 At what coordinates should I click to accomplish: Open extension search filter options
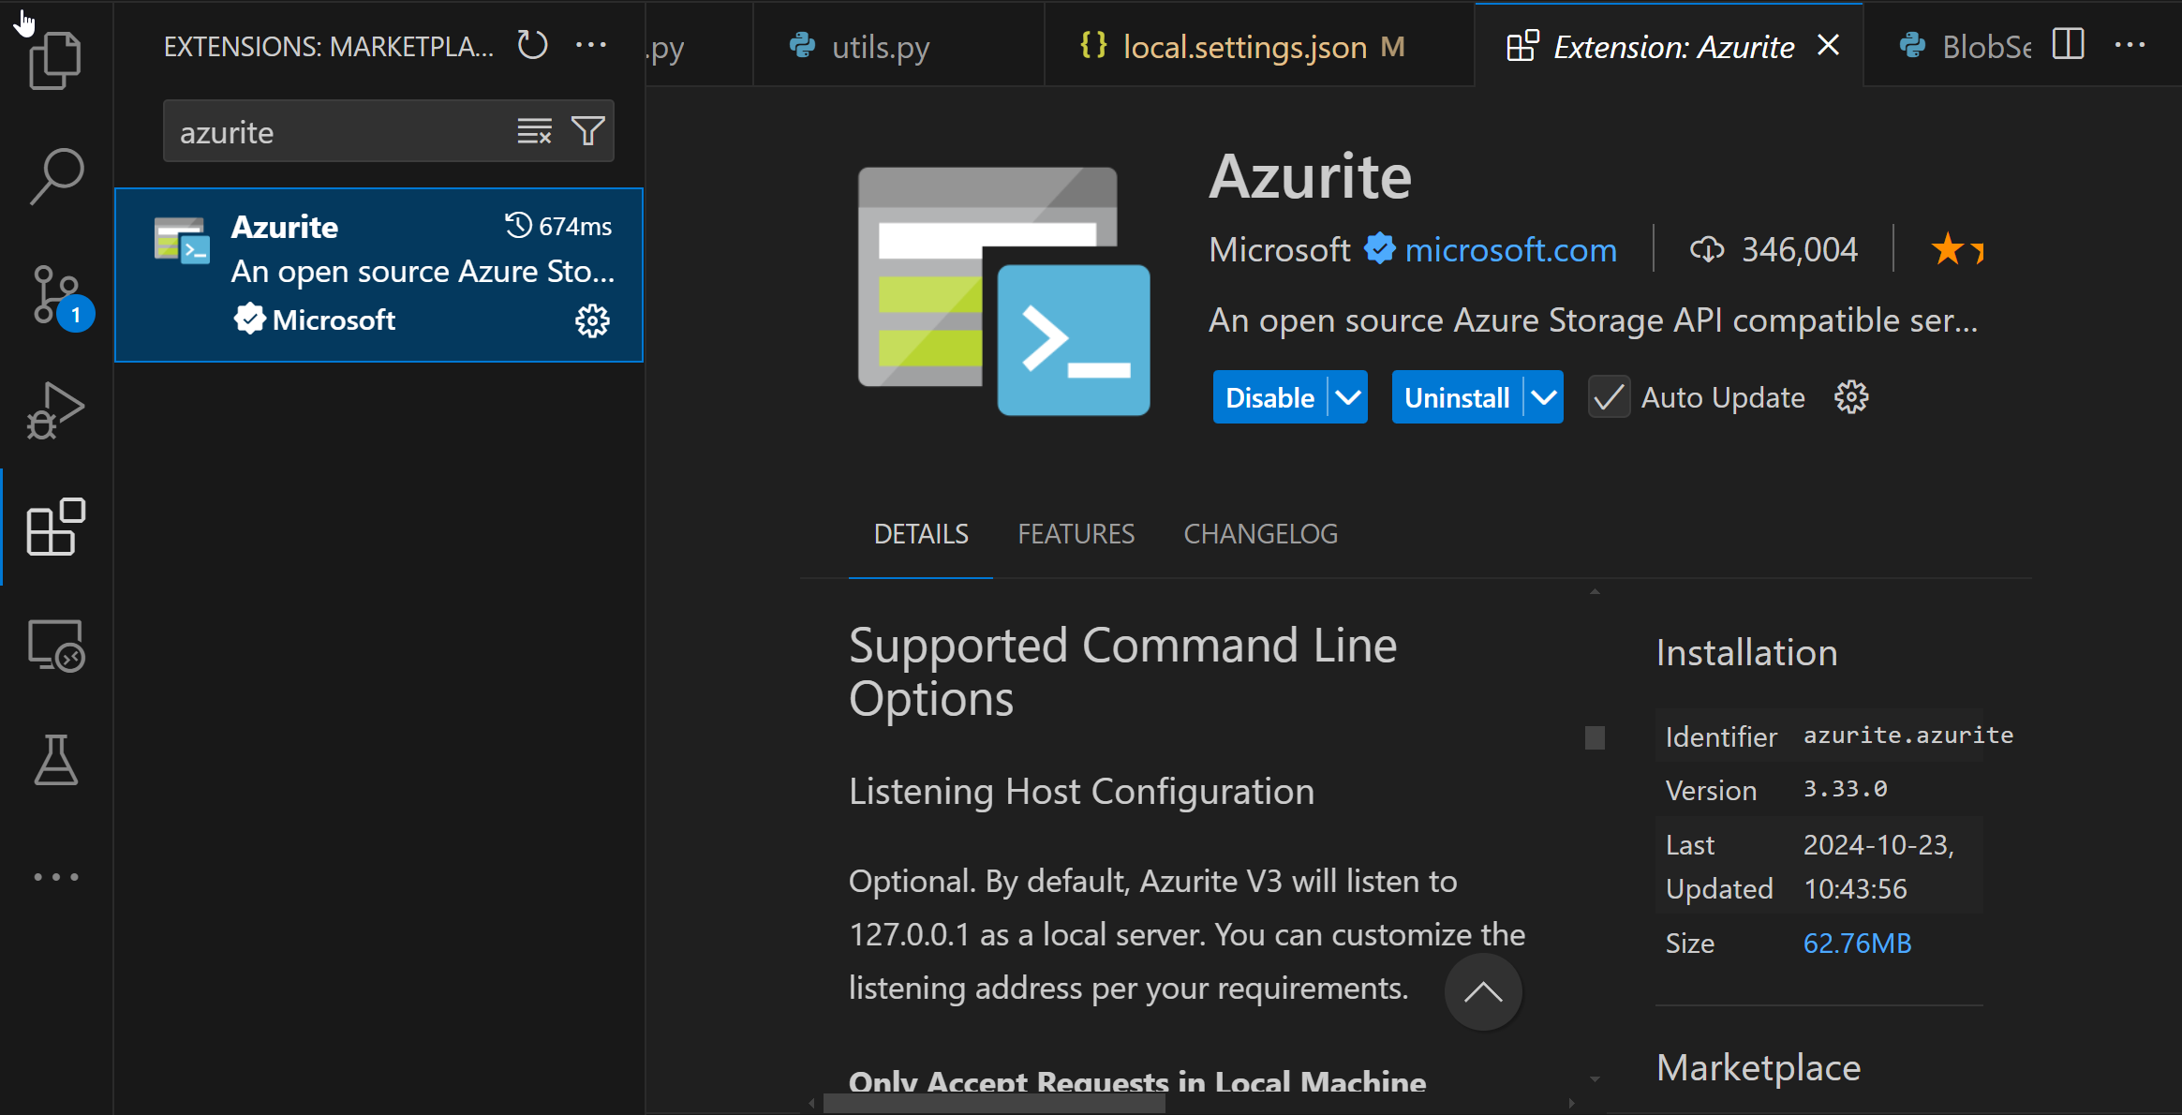point(588,130)
